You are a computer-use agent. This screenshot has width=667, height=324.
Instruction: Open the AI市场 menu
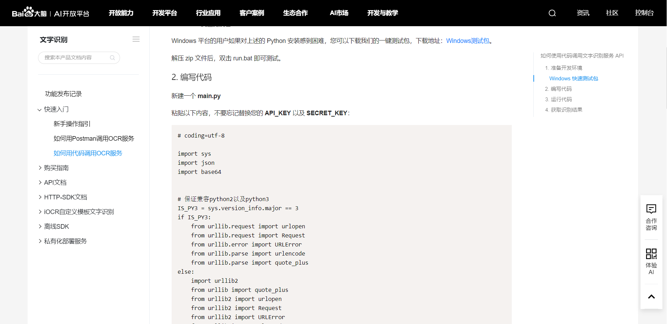tap(339, 13)
